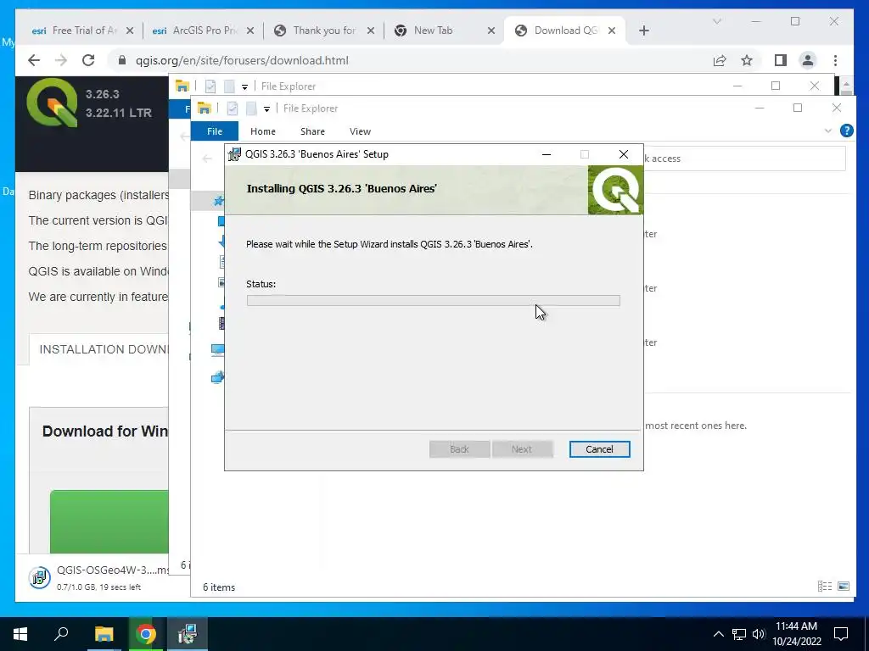Screen dimensions: 869x651
Task: Open Chrome from the taskbar
Action: [x=145, y=634]
